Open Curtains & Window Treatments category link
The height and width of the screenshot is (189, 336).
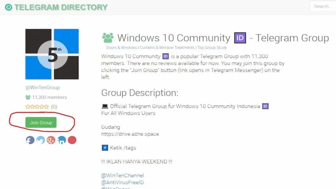pyautogui.click(x=167, y=48)
